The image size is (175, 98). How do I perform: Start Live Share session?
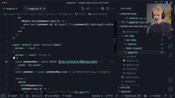(52, 96)
